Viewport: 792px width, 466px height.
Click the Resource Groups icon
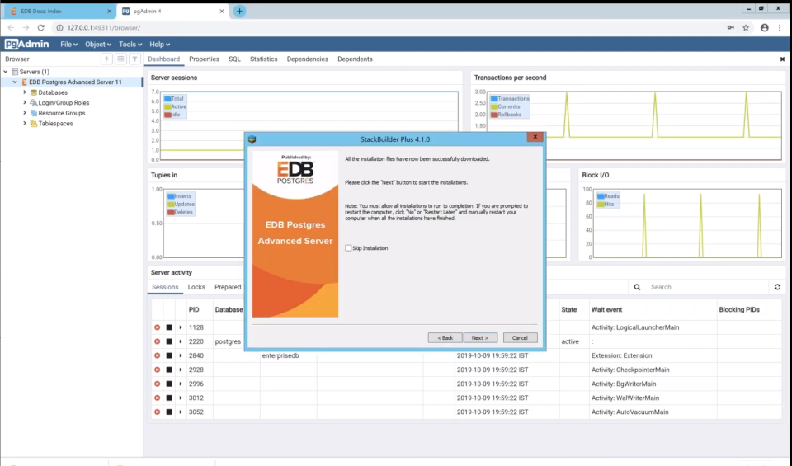tap(34, 113)
